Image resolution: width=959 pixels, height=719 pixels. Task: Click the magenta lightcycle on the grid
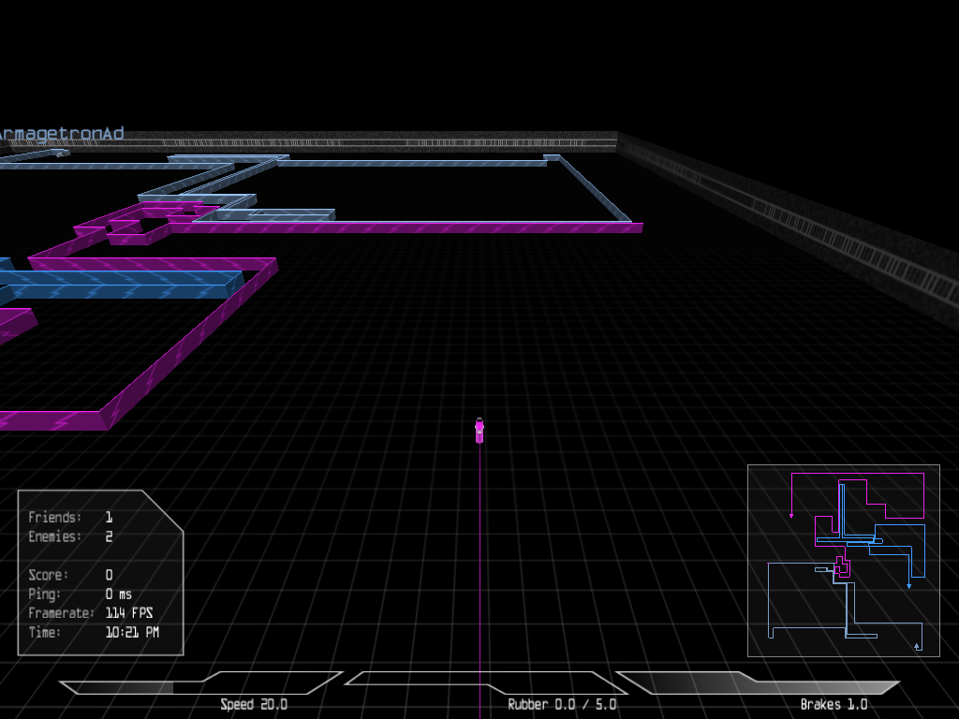[479, 431]
